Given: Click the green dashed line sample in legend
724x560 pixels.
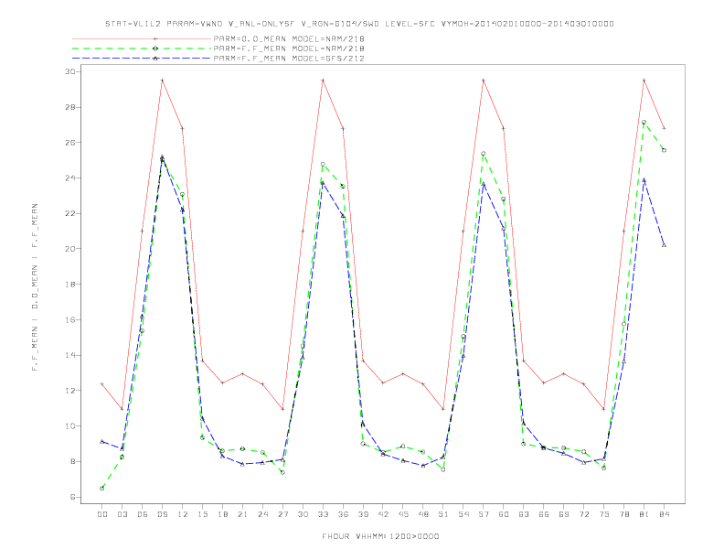Looking at the screenshot, I should (x=142, y=48).
